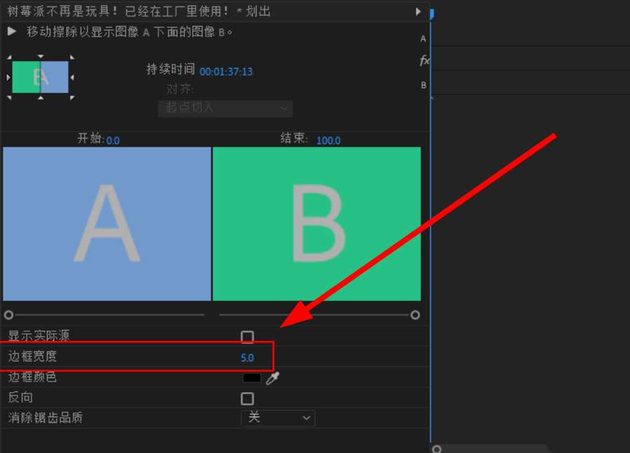Click the end slider's right endpoint circle

tap(416, 315)
